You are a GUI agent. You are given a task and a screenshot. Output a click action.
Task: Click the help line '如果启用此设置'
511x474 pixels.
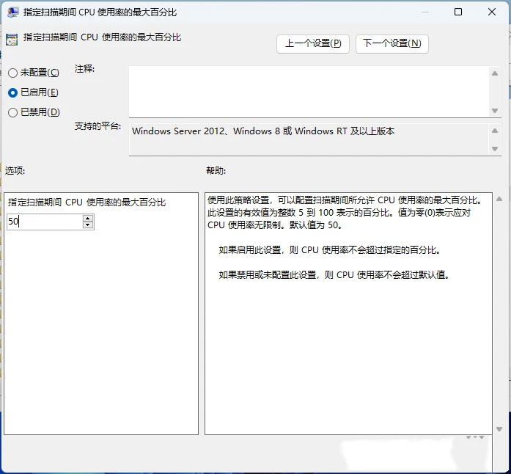tap(329, 250)
